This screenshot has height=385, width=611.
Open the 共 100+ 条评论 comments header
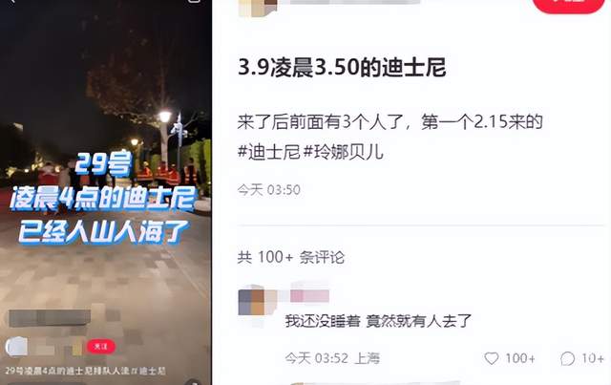tap(291, 257)
